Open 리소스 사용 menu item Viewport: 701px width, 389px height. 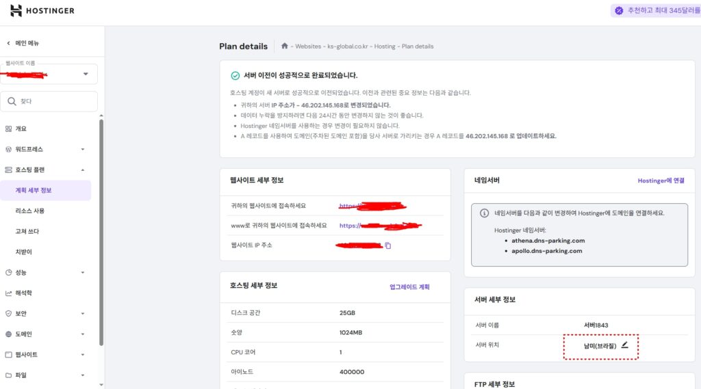point(30,211)
